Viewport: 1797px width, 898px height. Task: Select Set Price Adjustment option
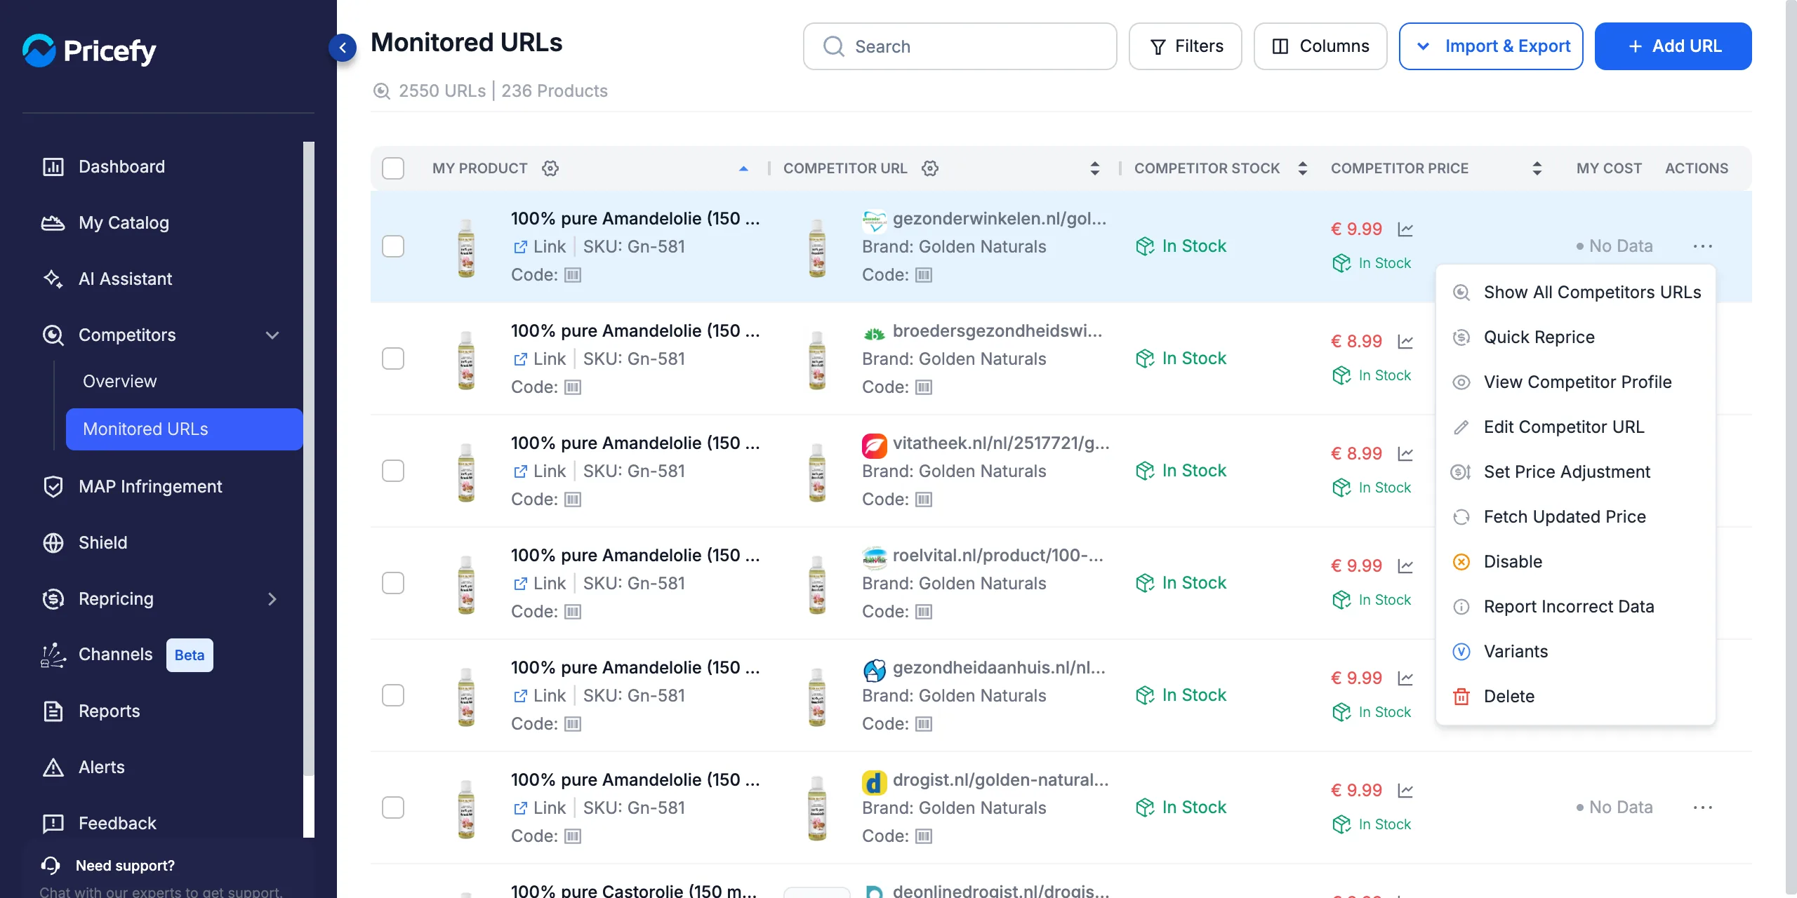tap(1576, 472)
